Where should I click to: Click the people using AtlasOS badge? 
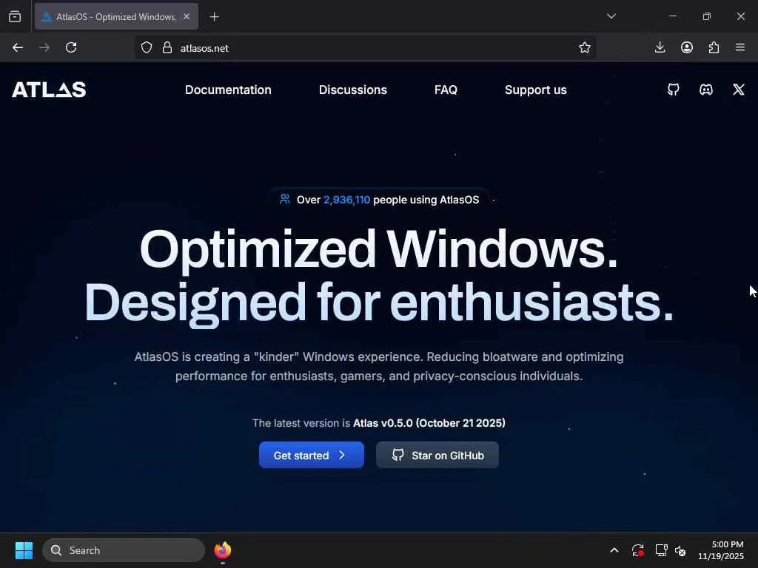point(379,200)
